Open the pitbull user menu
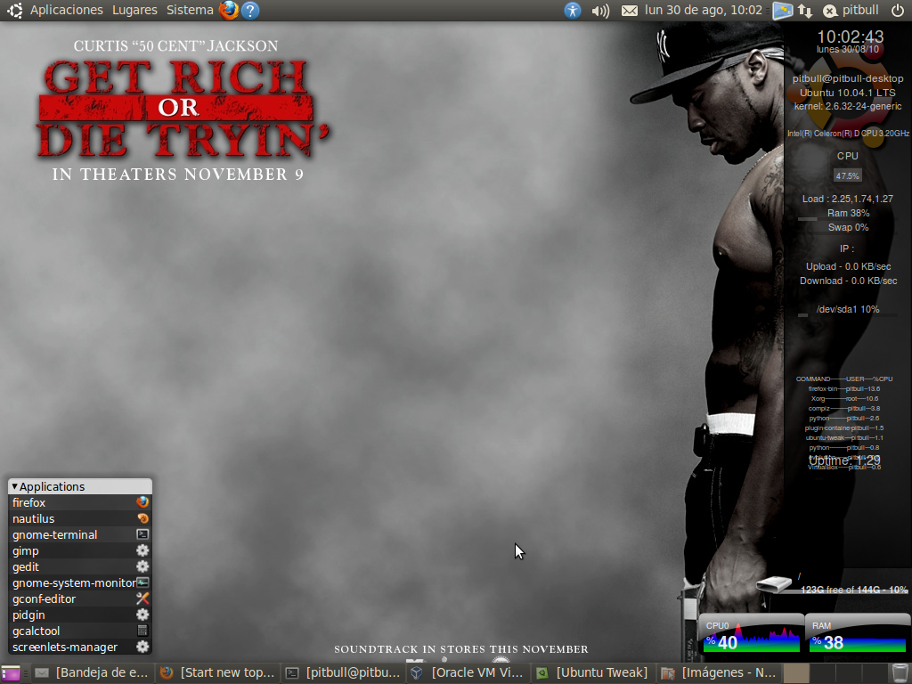The image size is (912, 684). pos(851,10)
